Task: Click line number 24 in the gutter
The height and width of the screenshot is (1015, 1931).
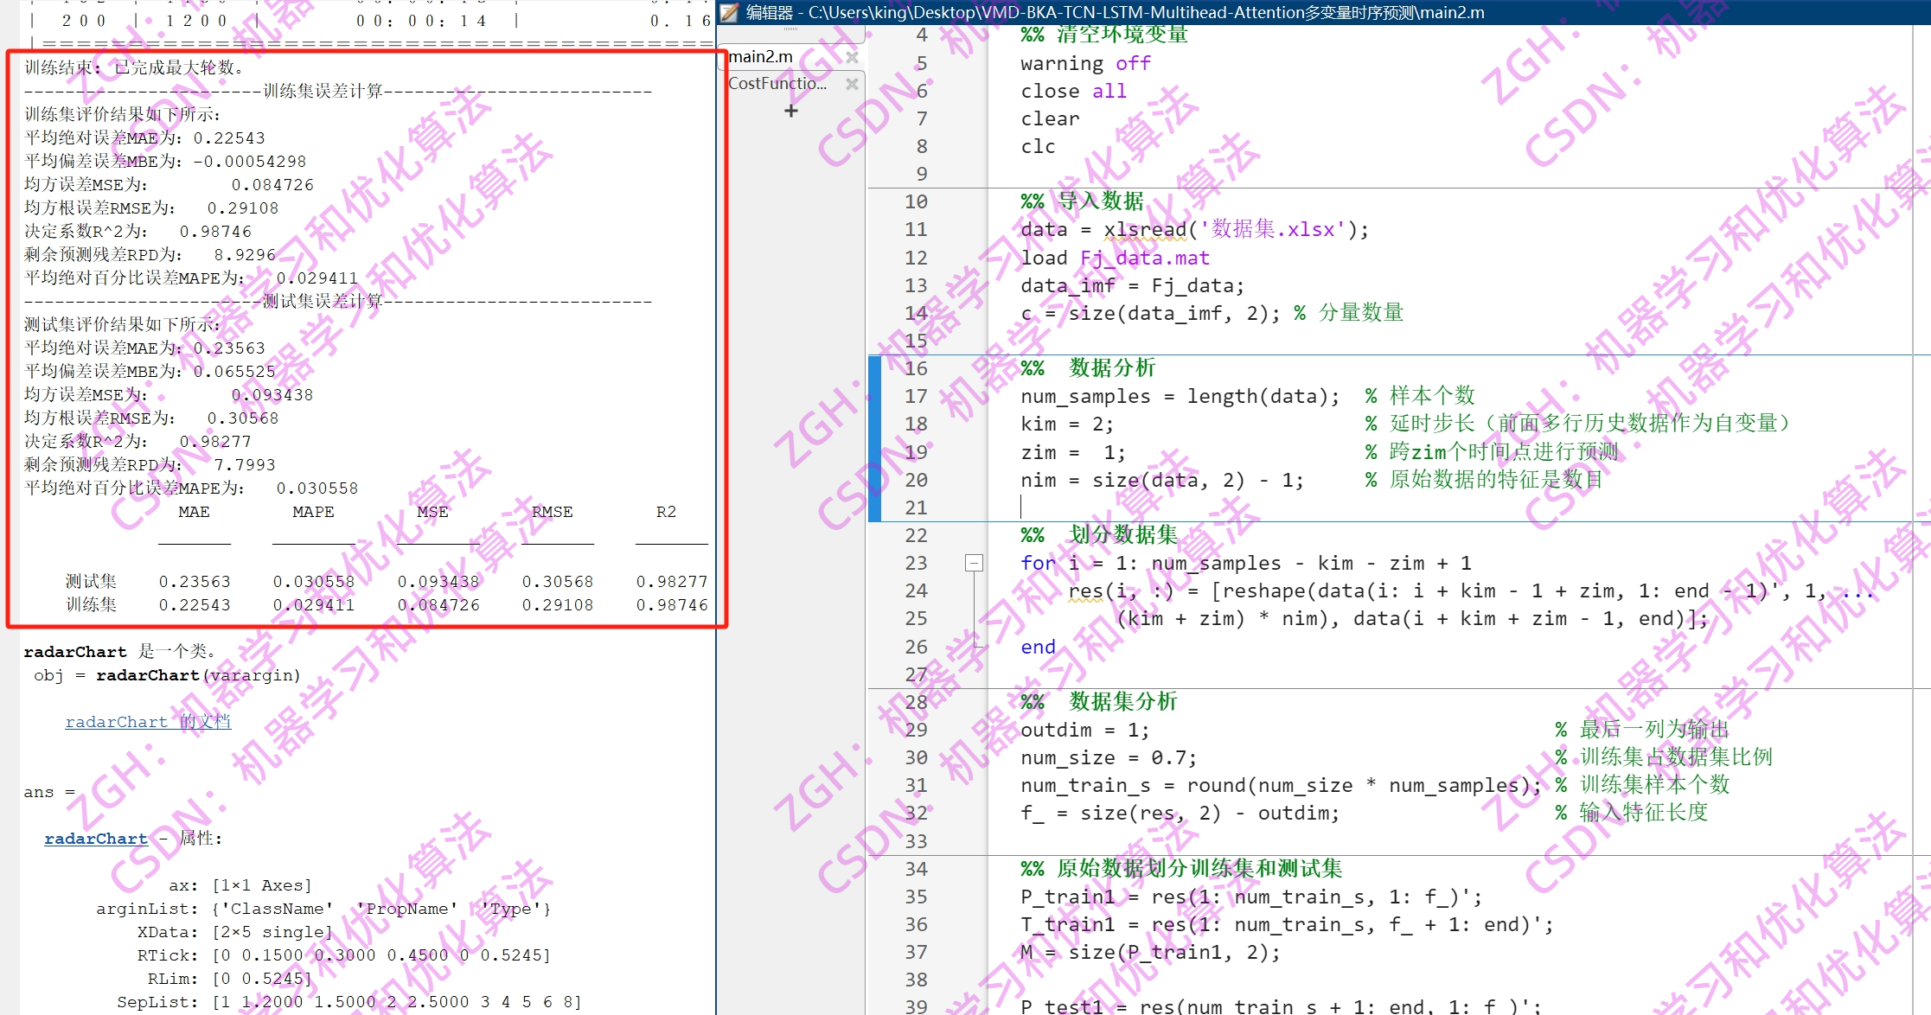Action: (916, 590)
